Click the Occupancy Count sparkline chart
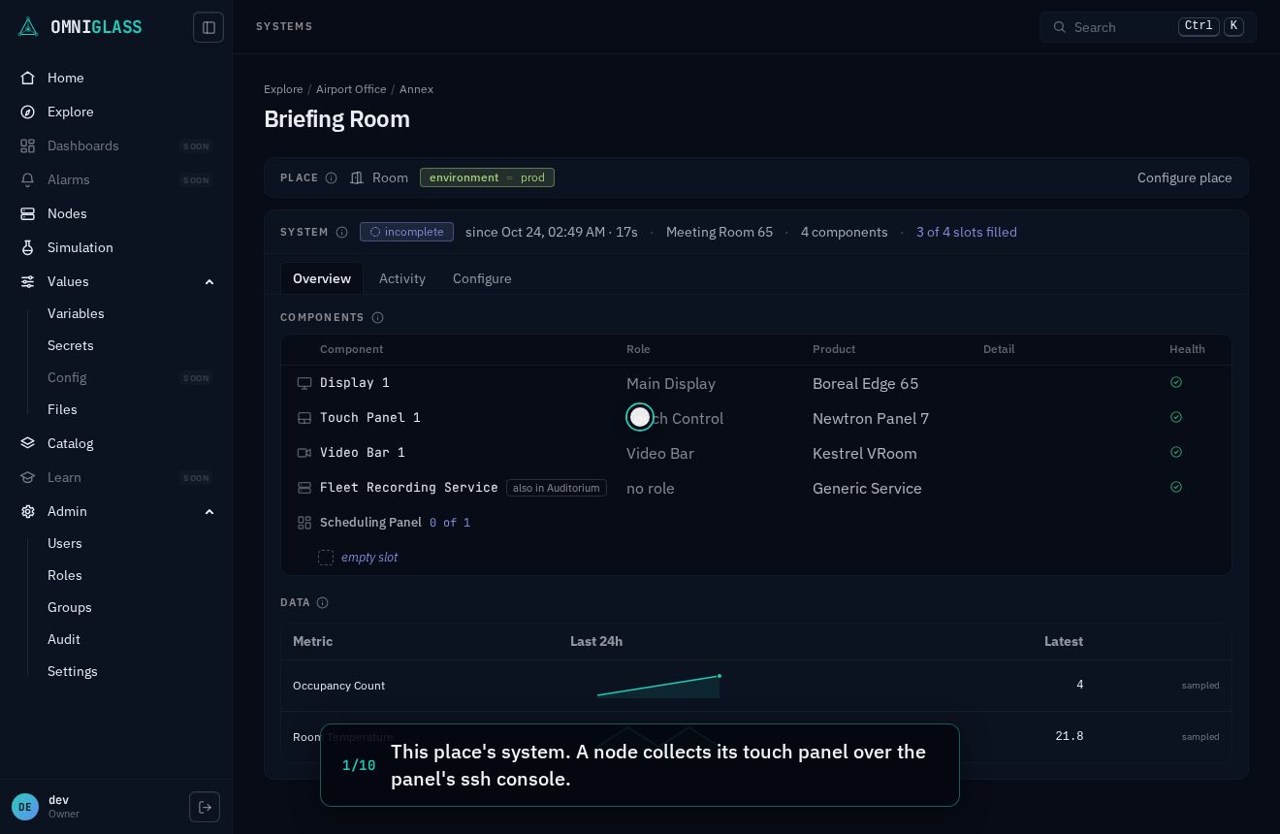 point(659,686)
